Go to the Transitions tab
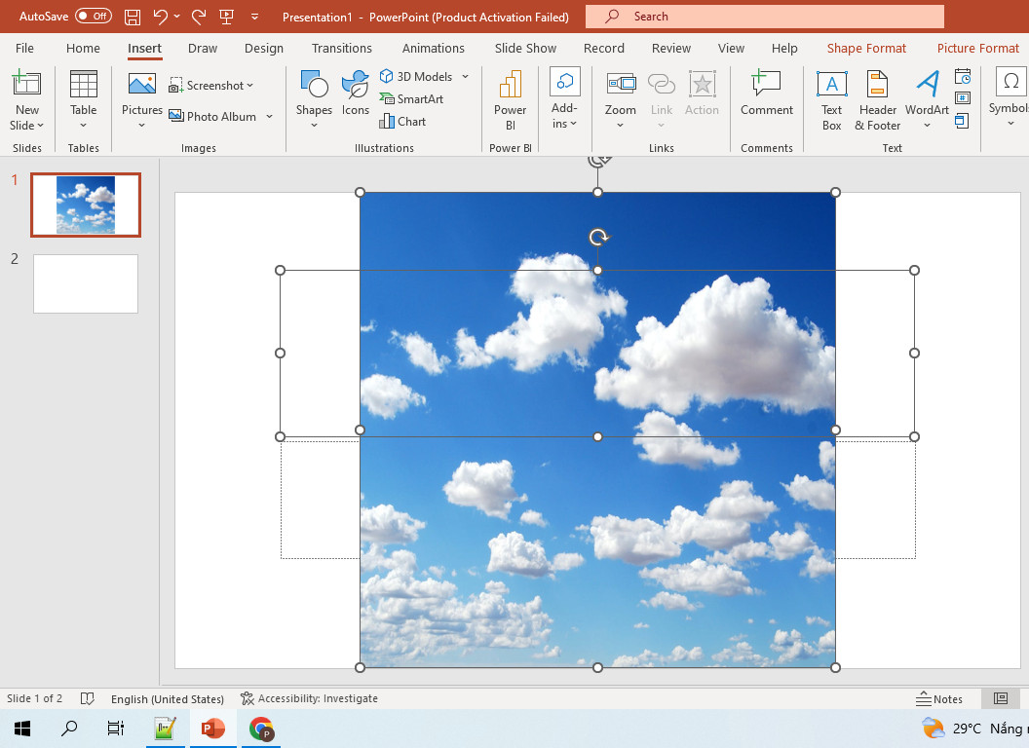1029x748 pixels. coord(342,48)
